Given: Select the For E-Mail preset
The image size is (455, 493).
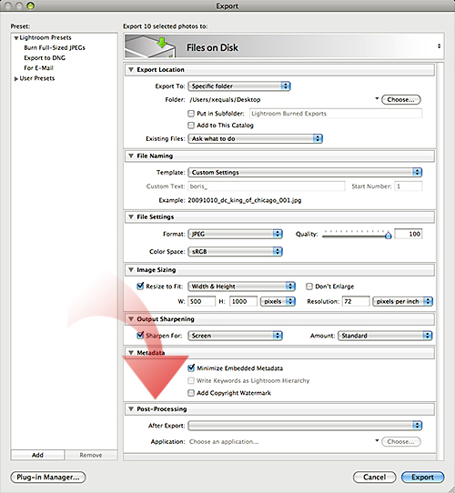Looking at the screenshot, I should [38, 68].
